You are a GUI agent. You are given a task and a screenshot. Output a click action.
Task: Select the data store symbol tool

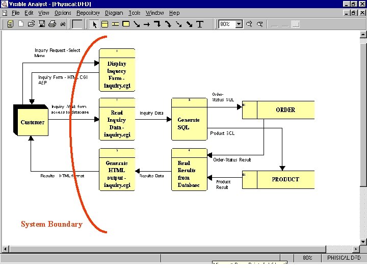[115, 24]
